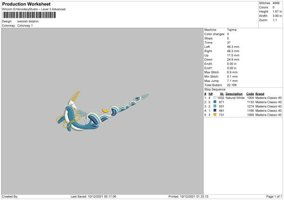The height and width of the screenshot is (200, 284).
Task: Click the 'Created By:' footer label
Action: pyautogui.click(x=10, y=196)
